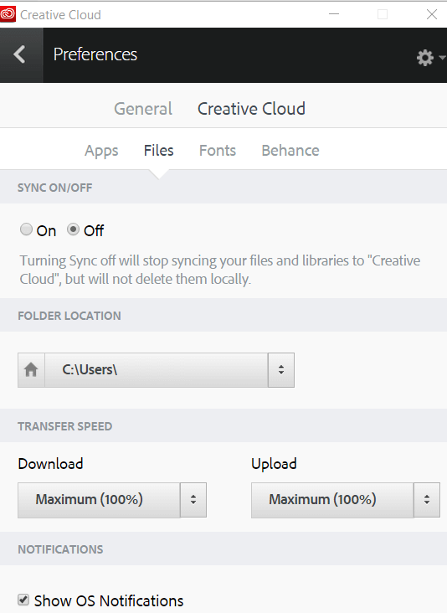Uncheck Show OS Notifications checkbox

coord(23,600)
